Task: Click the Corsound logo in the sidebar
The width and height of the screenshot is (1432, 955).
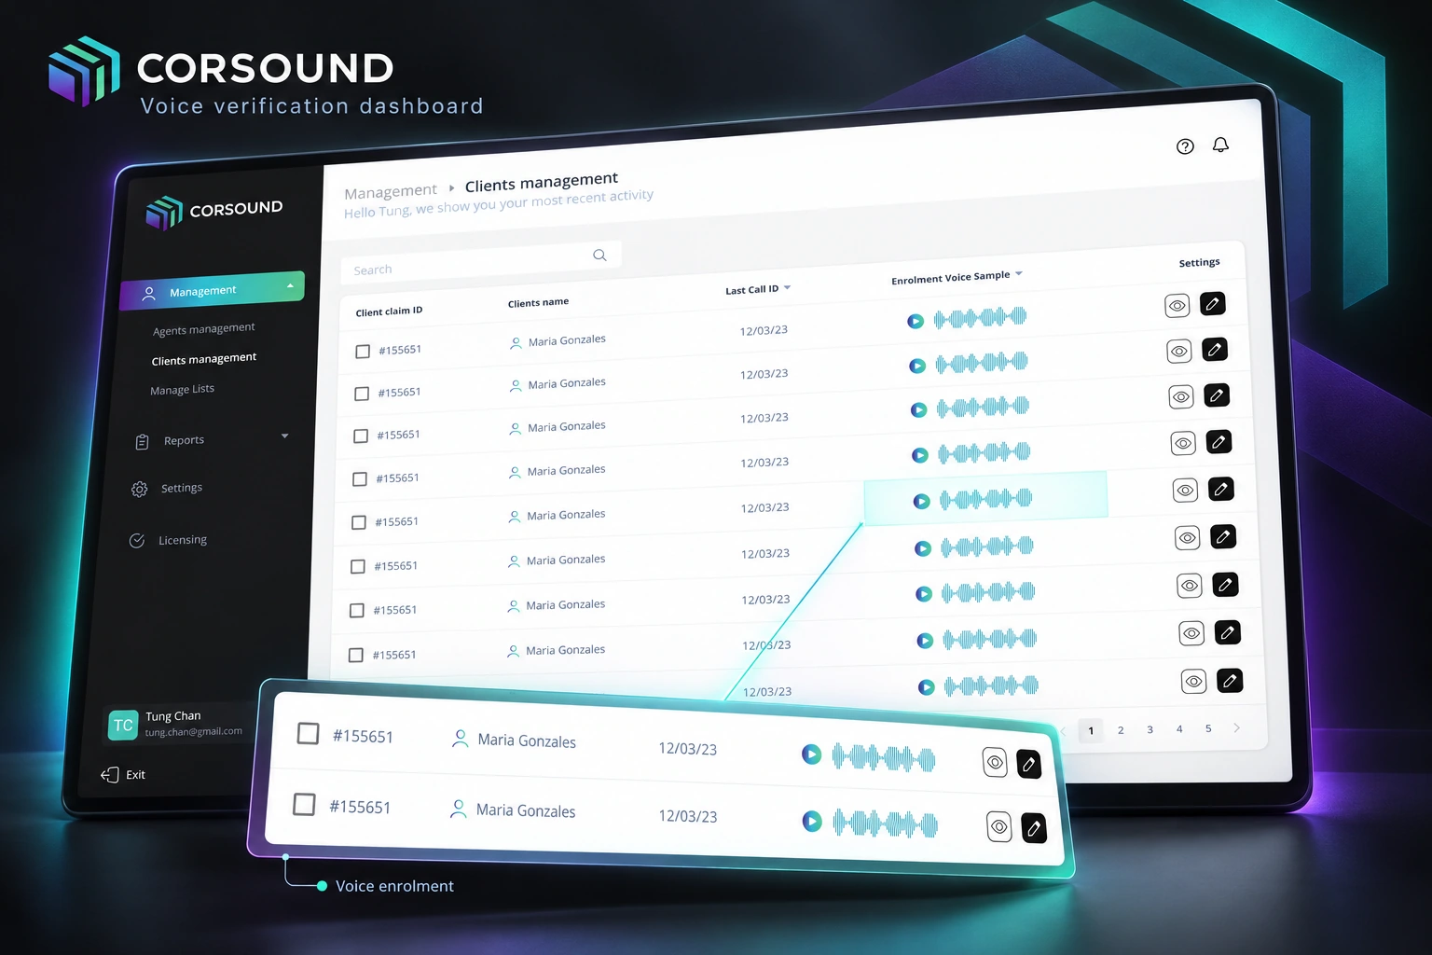Action: pyautogui.click(x=214, y=212)
